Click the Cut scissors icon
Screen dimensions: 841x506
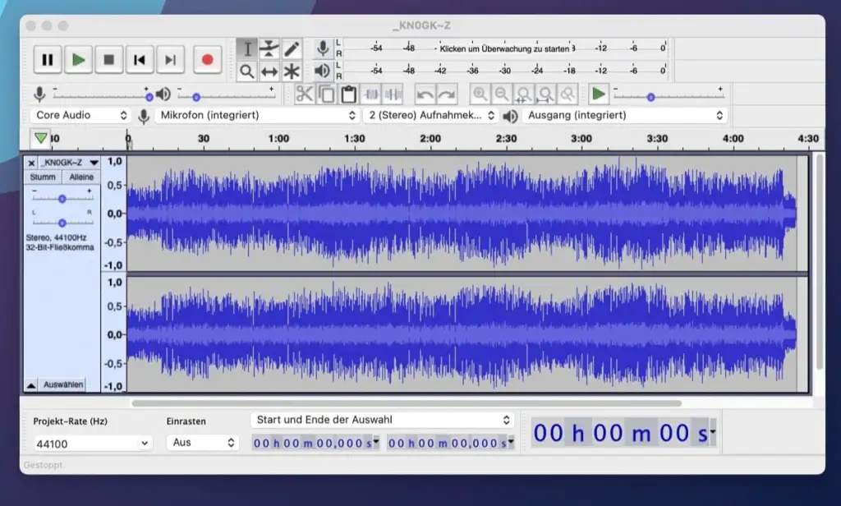304,94
